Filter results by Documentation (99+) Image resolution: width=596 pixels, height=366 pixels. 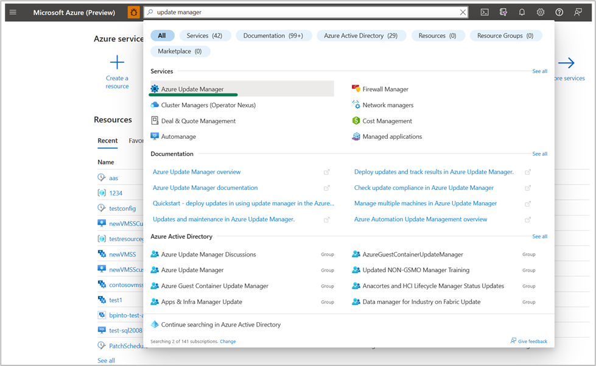(x=273, y=35)
